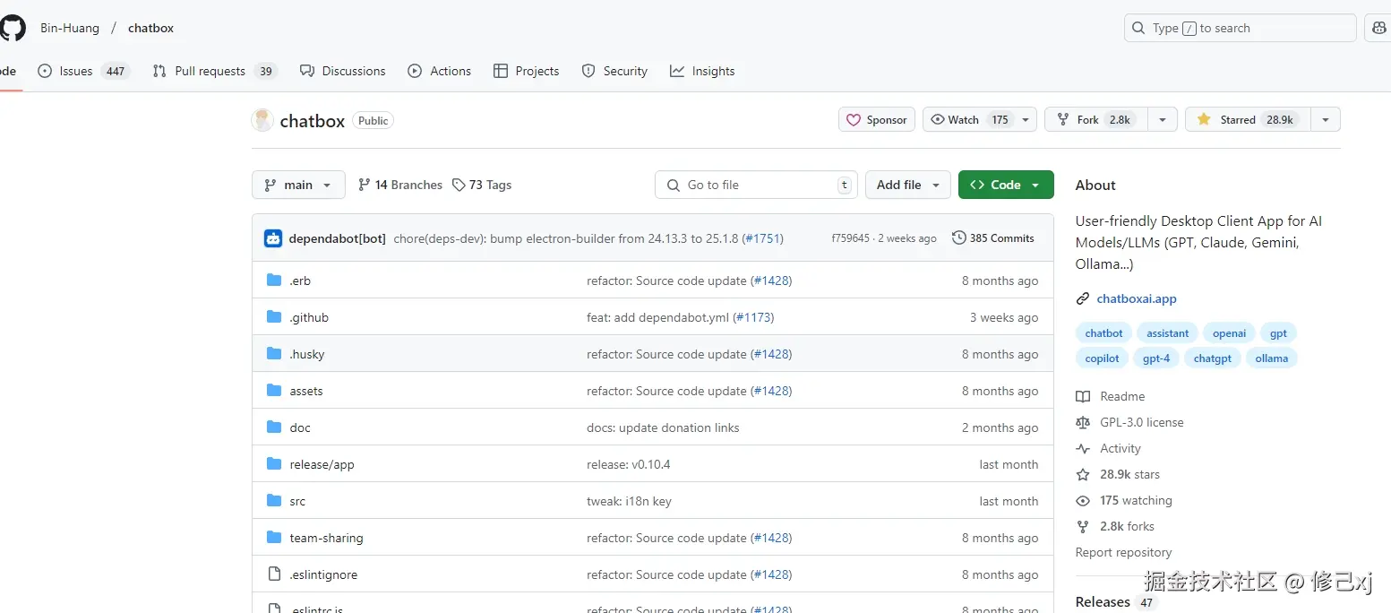This screenshot has height=613, width=1391.
Task: Click the src folder icon
Action: pyautogui.click(x=274, y=501)
